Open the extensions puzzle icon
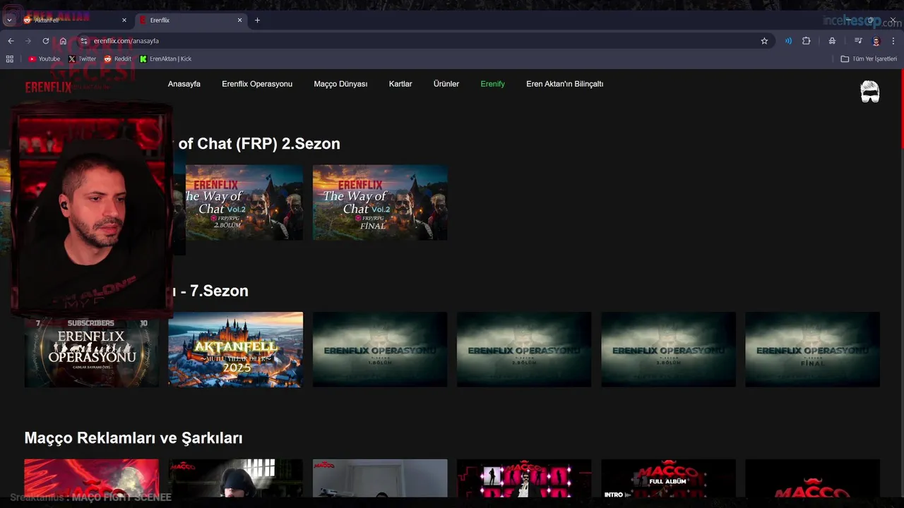This screenshot has height=508, width=904. pyautogui.click(x=806, y=41)
